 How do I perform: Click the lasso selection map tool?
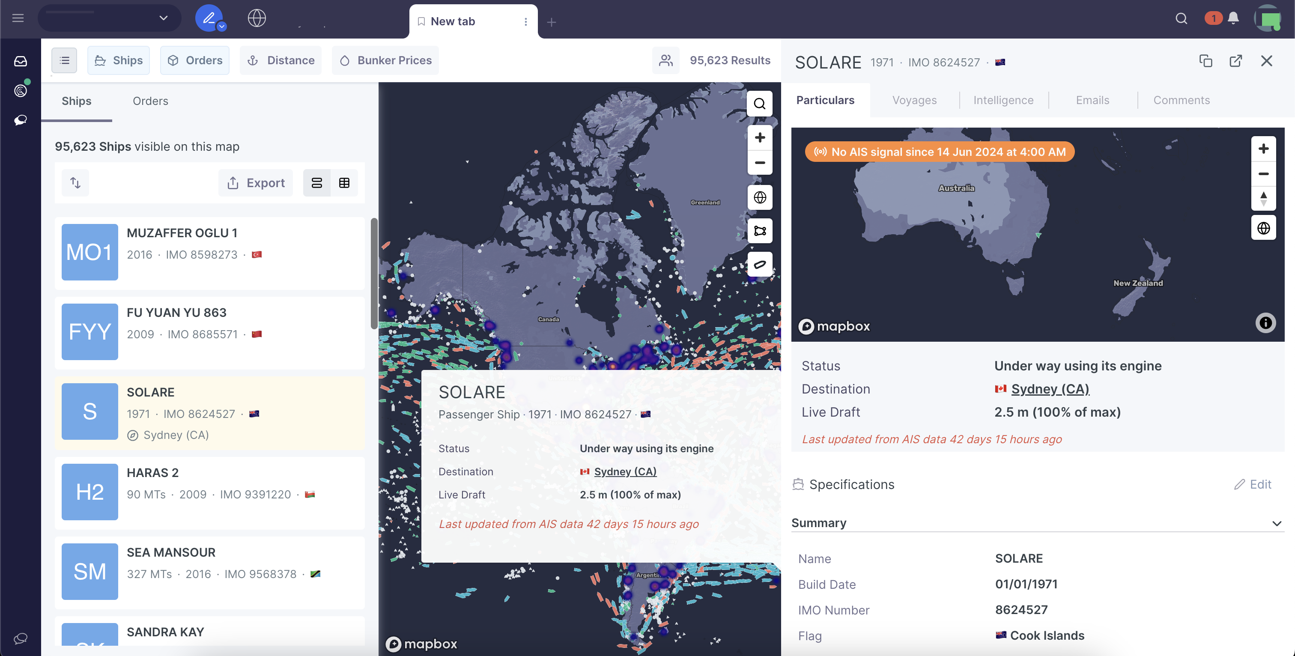(x=760, y=264)
